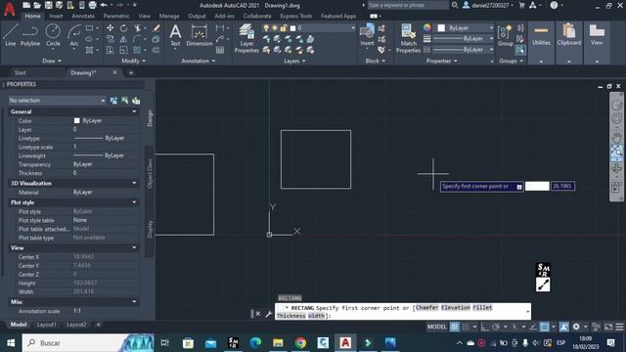
Task: Click the search magnifier in title bar
Action: 455,5
